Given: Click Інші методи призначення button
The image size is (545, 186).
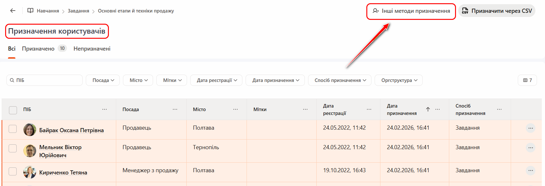Looking at the screenshot, I should coord(411,11).
